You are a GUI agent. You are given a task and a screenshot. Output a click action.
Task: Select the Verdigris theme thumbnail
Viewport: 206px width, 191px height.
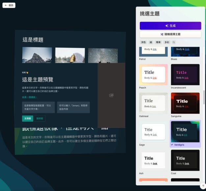tap(185, 132)
